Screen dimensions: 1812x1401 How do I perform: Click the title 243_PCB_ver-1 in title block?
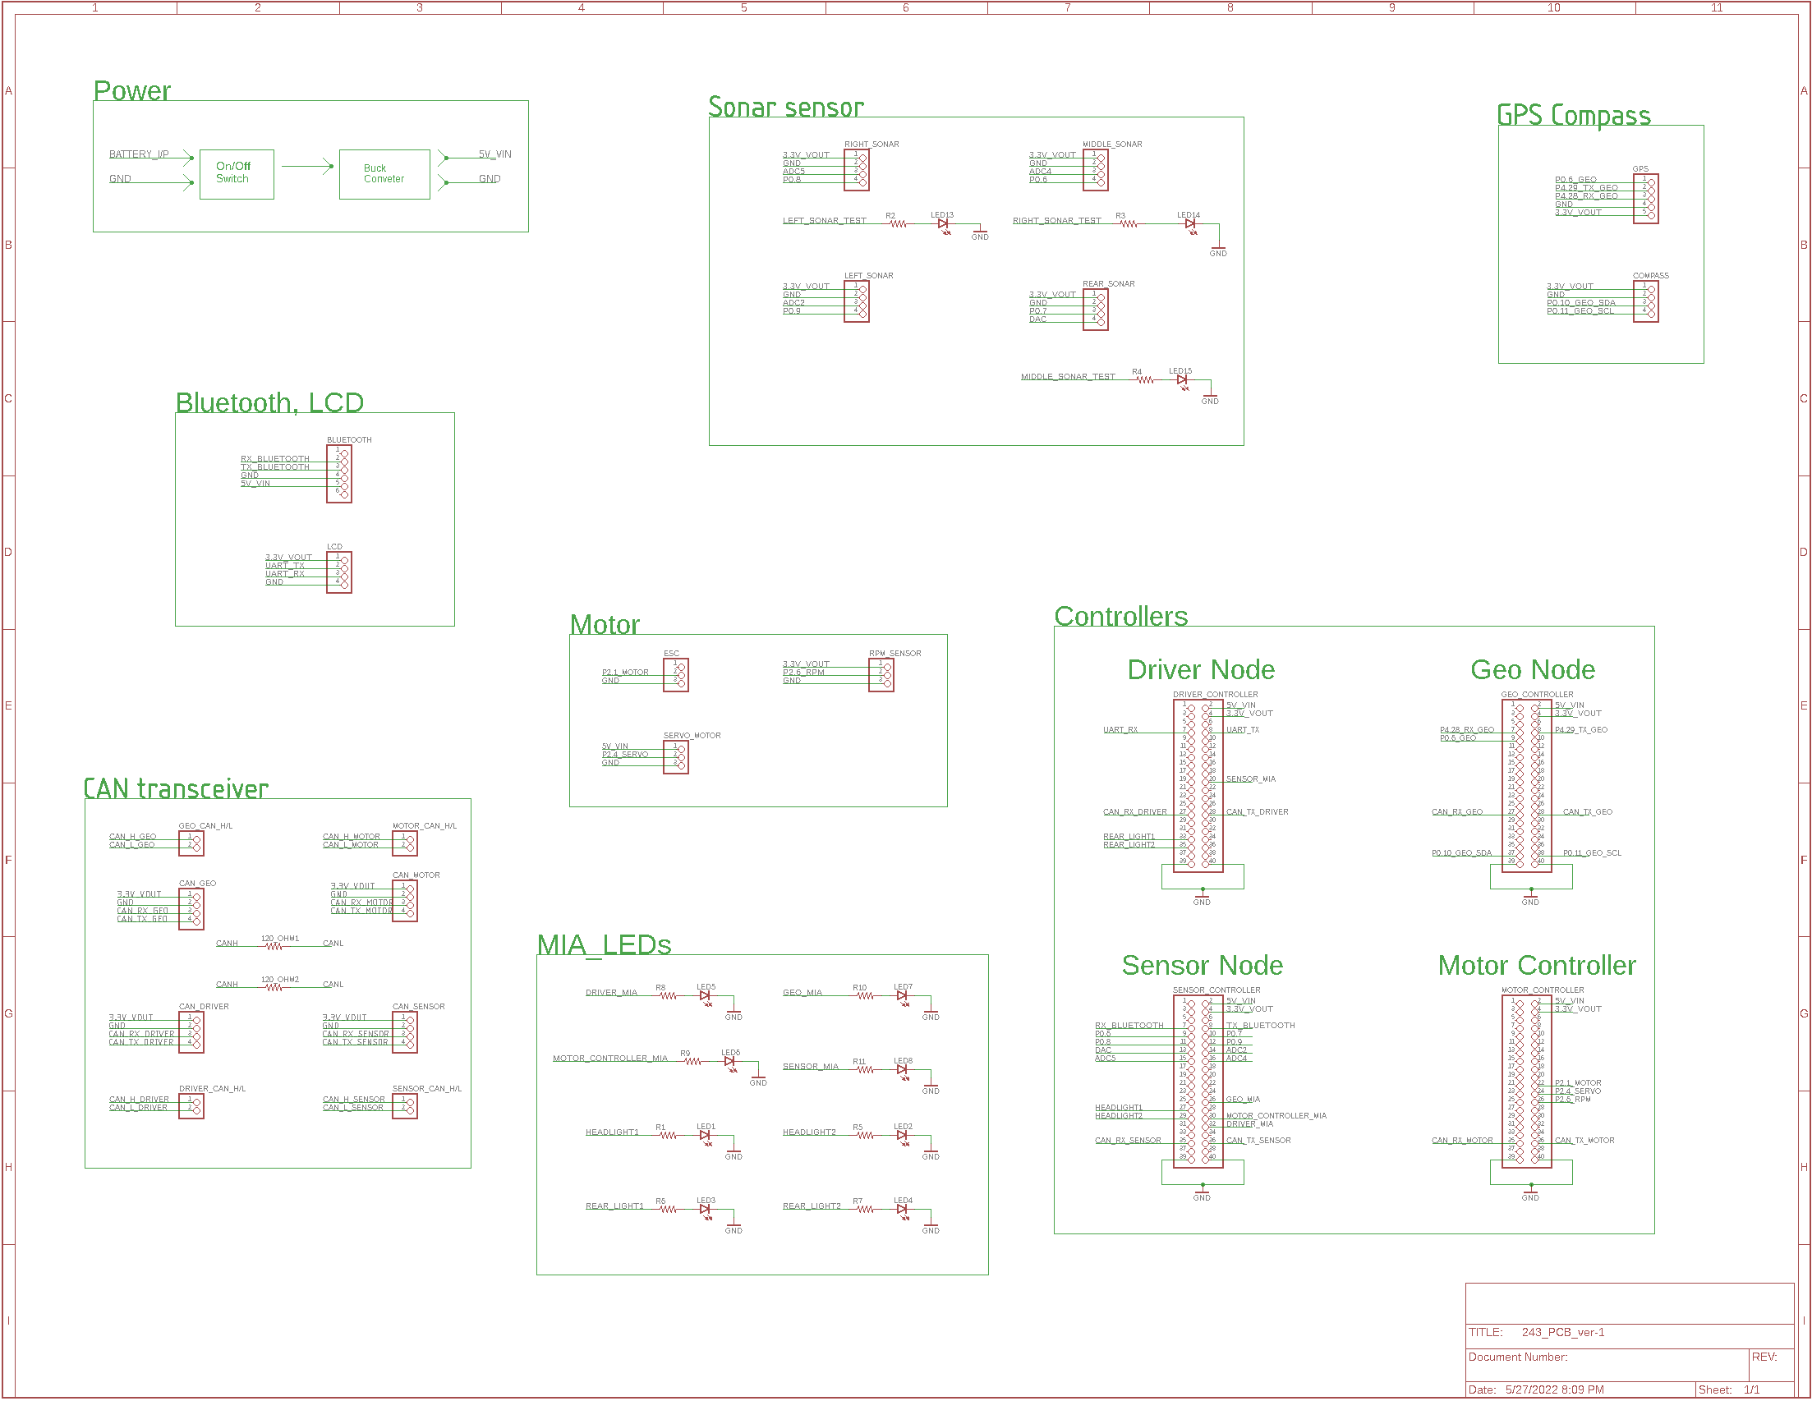pos(1563,1333)
